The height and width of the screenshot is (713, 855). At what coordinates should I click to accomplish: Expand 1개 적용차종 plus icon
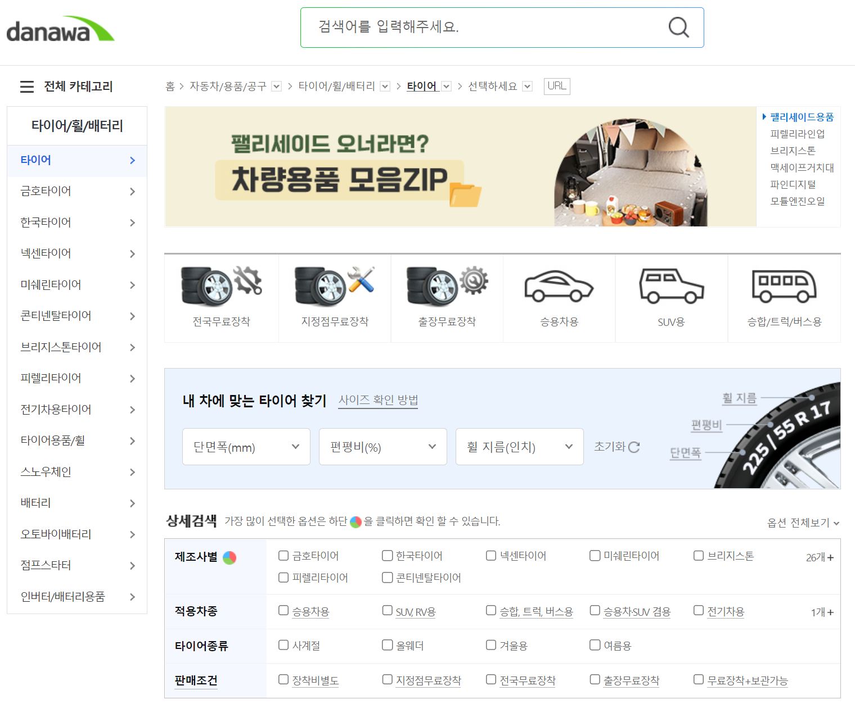pyautogui.click(x=830, y=612)
